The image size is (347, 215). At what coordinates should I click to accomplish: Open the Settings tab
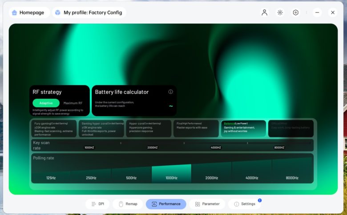point(245,204)
